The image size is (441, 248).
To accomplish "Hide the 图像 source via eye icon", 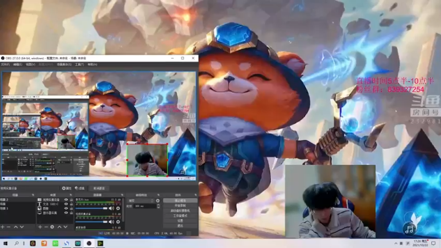I will coord(66,208).
